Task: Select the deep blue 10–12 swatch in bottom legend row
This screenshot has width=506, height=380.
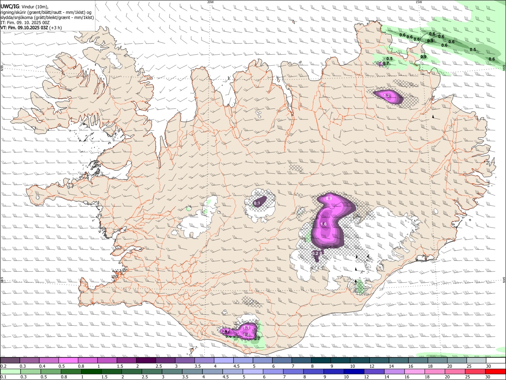Action: [x=354, y=371]
